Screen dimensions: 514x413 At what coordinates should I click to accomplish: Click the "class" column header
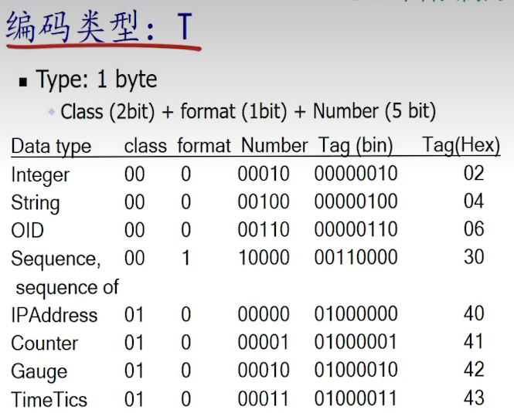tap(145, 146)
